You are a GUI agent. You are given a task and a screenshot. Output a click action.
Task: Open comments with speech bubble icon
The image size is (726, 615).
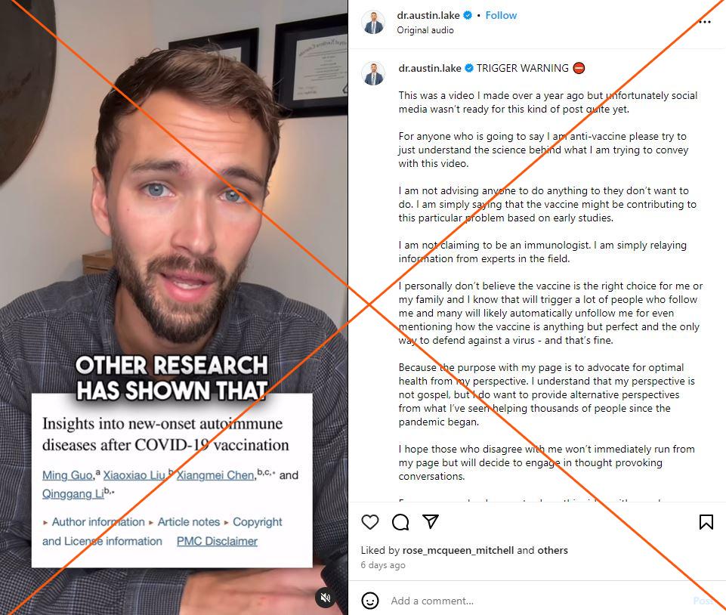(x=400, y=522)
